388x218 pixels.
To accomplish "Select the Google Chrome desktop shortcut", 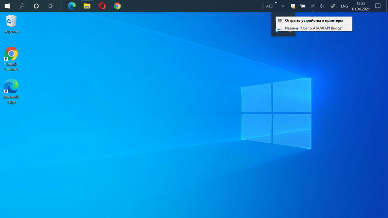I will point(11,59).
